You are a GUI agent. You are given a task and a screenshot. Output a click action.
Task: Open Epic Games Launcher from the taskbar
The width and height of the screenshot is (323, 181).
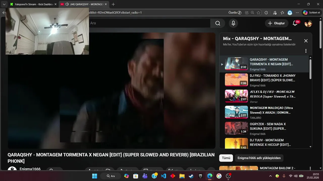coord(201,176)
